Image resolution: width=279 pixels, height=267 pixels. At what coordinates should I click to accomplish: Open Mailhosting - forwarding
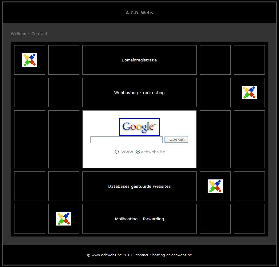point(139,219)
